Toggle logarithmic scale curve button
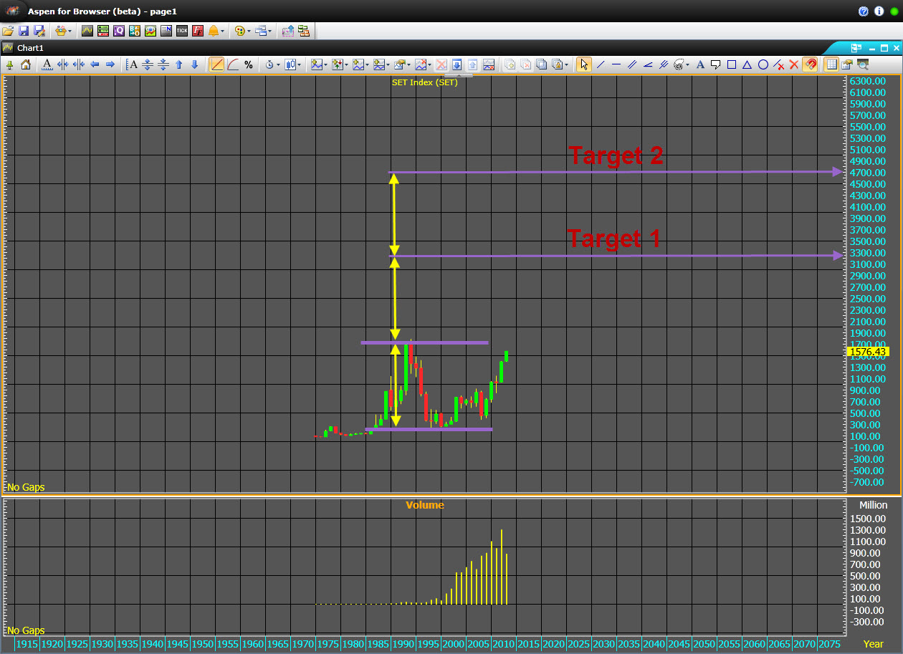This screenshot has width=903, height=654. pos(233,64)
